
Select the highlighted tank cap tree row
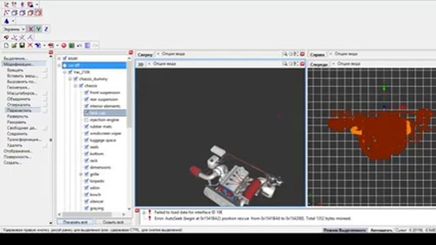point(105,113)
